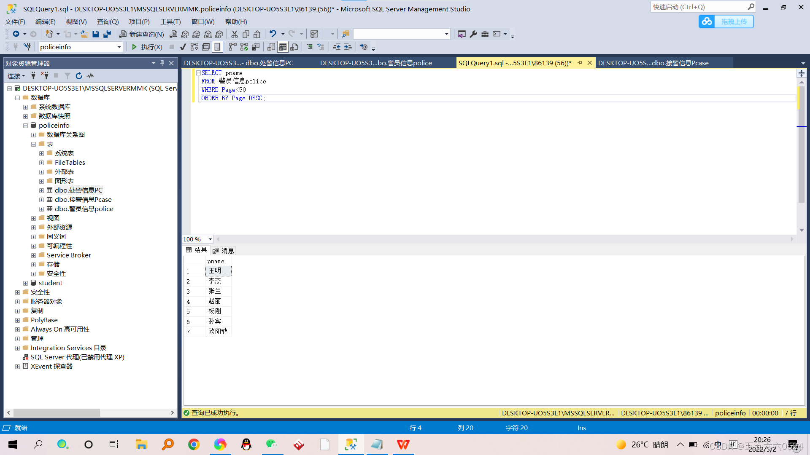This screenshot has width=810, height=455.
Task: Disconnect the server in Object Explorer
Action: click(x=44, y=76)
